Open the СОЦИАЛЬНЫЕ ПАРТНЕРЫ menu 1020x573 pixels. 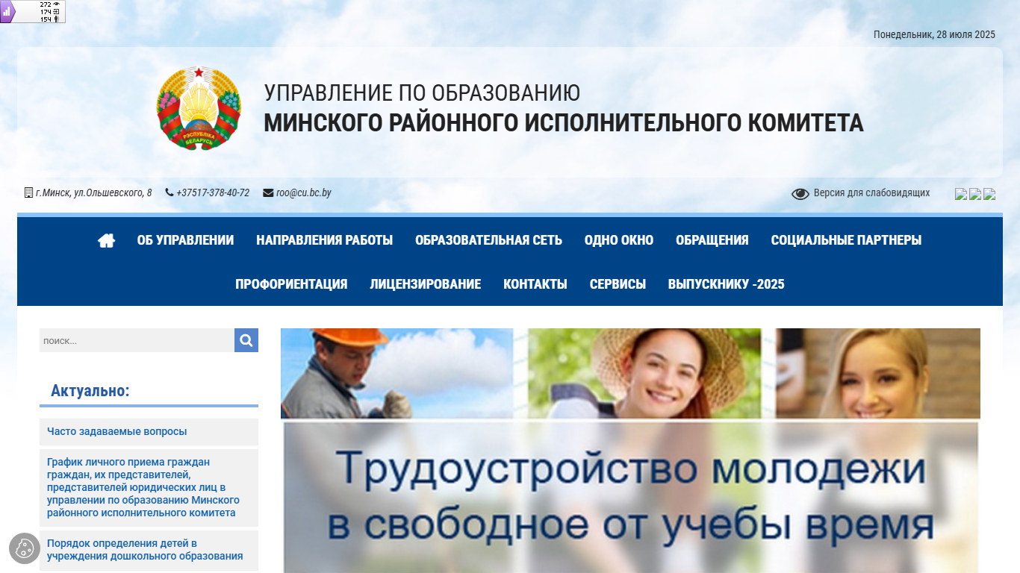846,240
